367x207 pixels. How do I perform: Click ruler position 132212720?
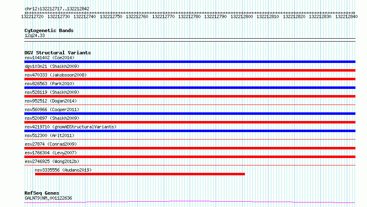pyautogui.click(x=32, y=16)
